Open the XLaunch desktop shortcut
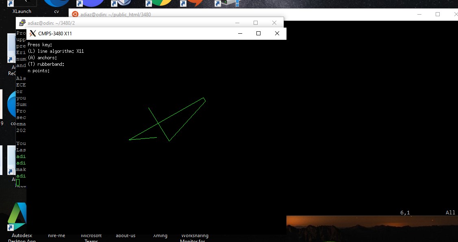 [22, 7]
